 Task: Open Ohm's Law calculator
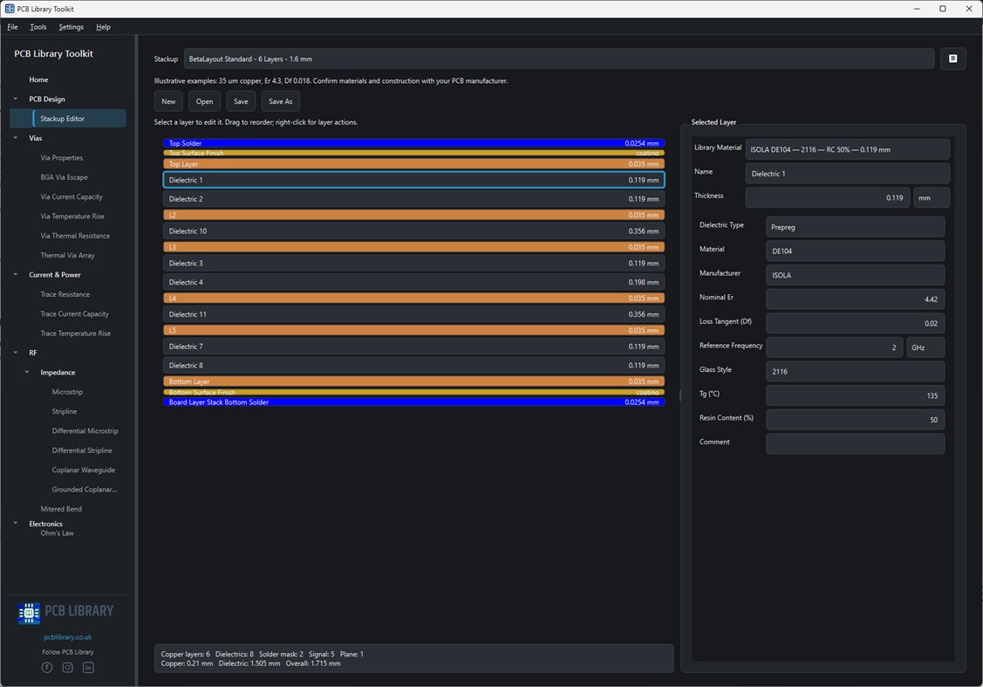(57, 533)
